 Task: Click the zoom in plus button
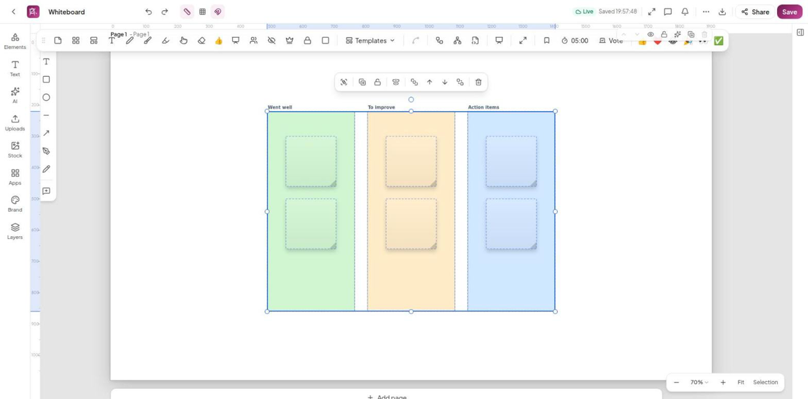pos(723,382)
